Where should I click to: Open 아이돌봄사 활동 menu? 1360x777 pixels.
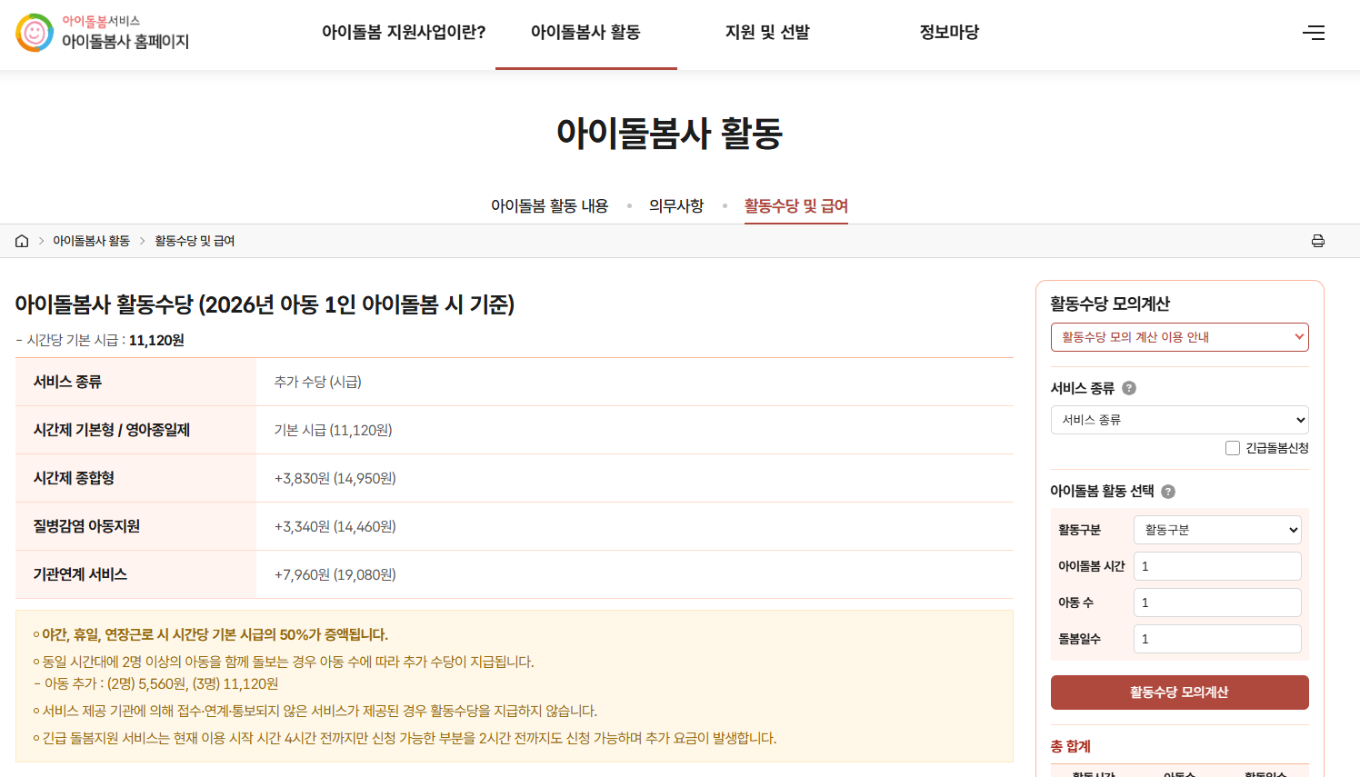click(585, 33)
